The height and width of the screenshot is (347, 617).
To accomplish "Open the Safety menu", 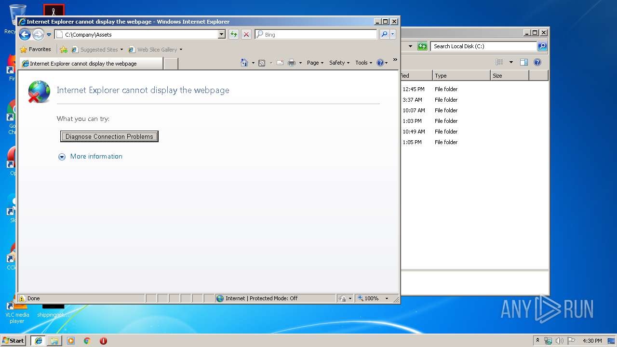I will pyautogui.click(x=339, y=63).
